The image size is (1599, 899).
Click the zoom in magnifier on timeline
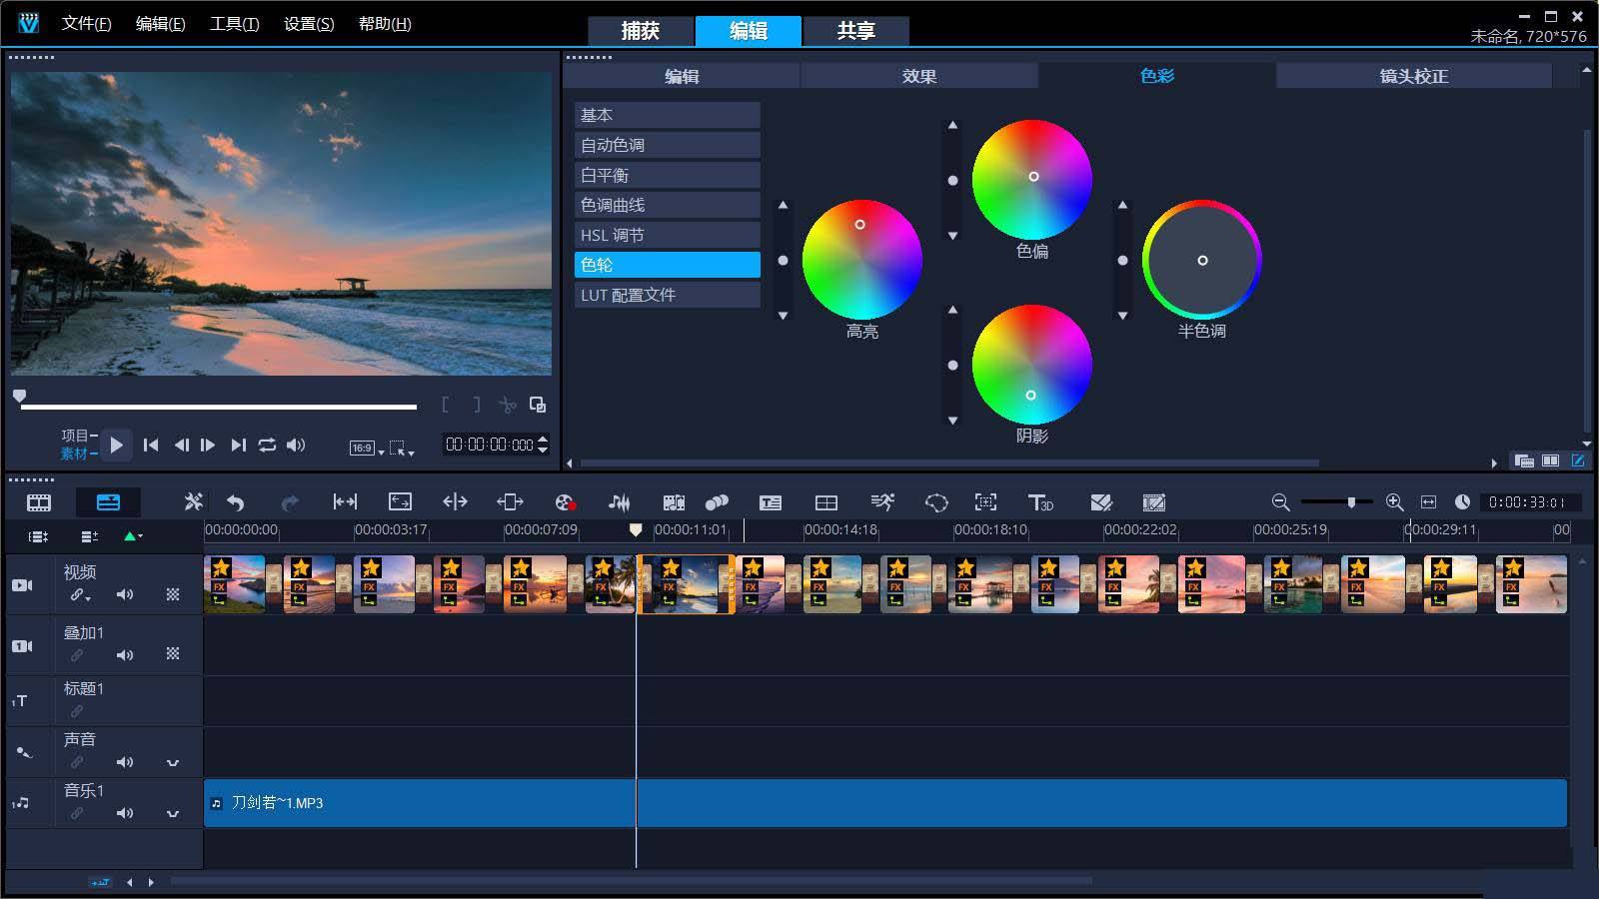[1395, 502]
